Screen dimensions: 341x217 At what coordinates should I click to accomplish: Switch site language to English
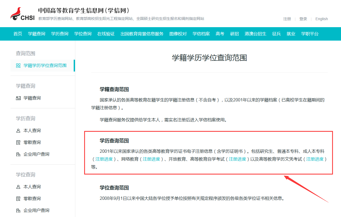click(x=322, y=19)
